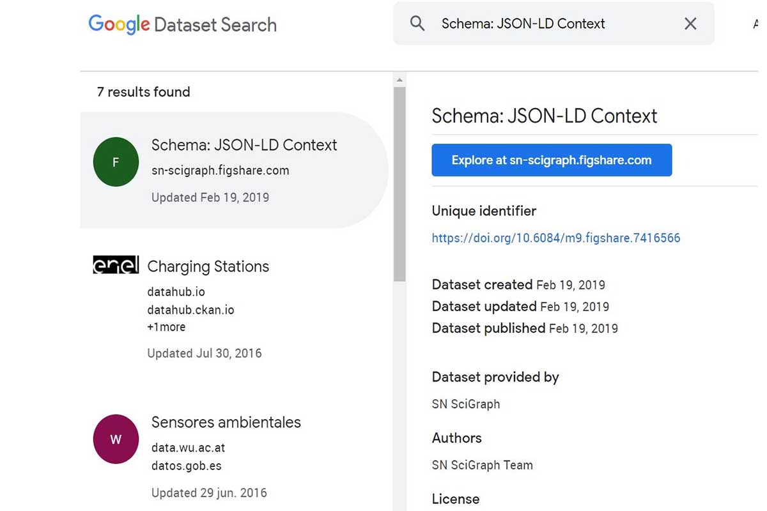Clear the search query with X

(690, 24)
